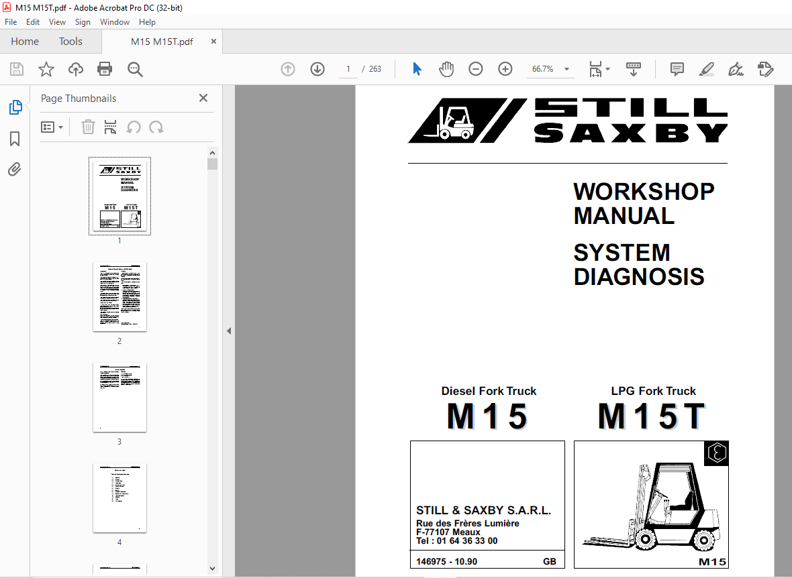This screenshot has width=792, height=578.
Task: Go to previous page arrow icon
Action: pos(288,69)
